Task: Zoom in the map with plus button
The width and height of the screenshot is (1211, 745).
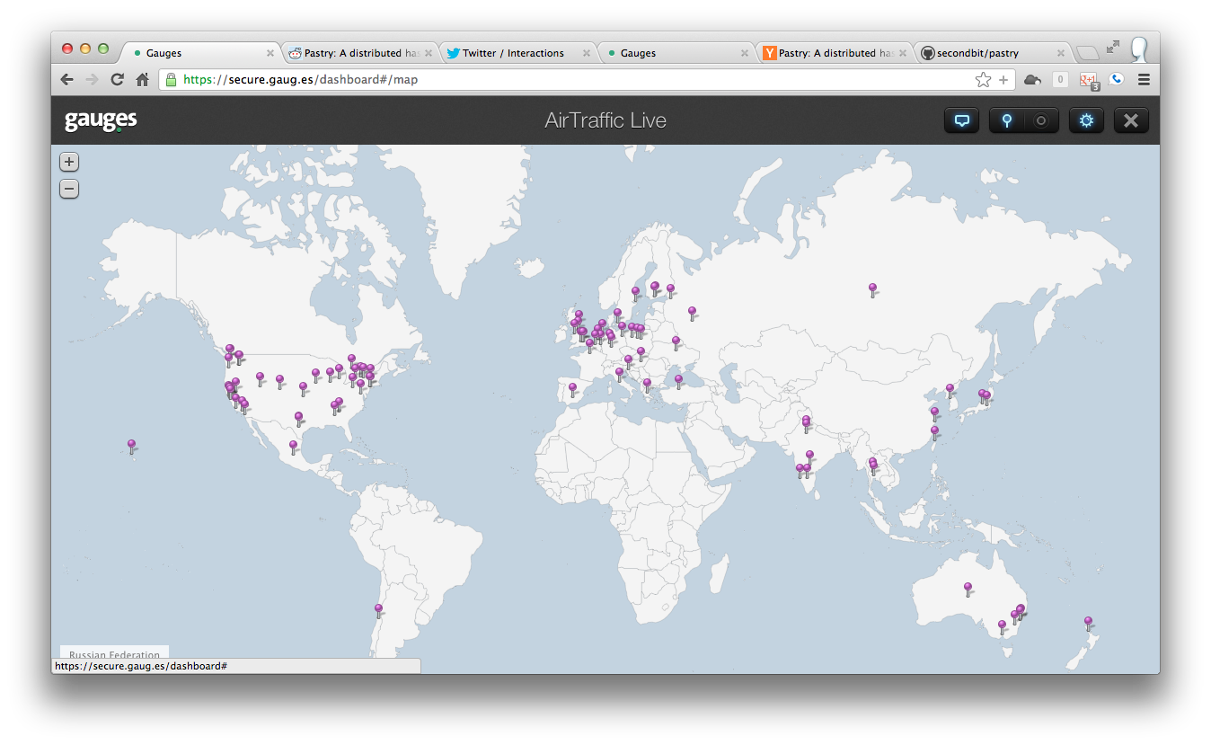Action: coord(69,162)
